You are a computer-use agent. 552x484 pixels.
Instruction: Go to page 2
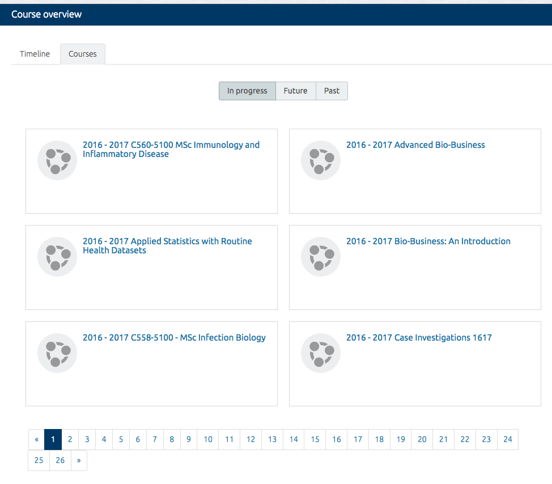coord(70,439)
